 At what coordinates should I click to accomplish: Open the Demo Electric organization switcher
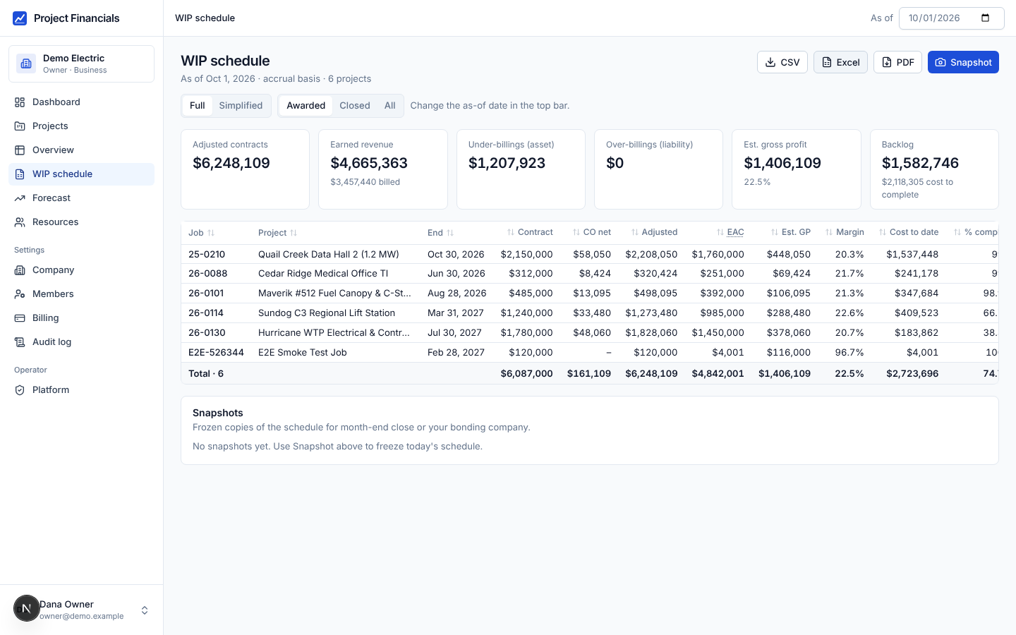(81, 64)
